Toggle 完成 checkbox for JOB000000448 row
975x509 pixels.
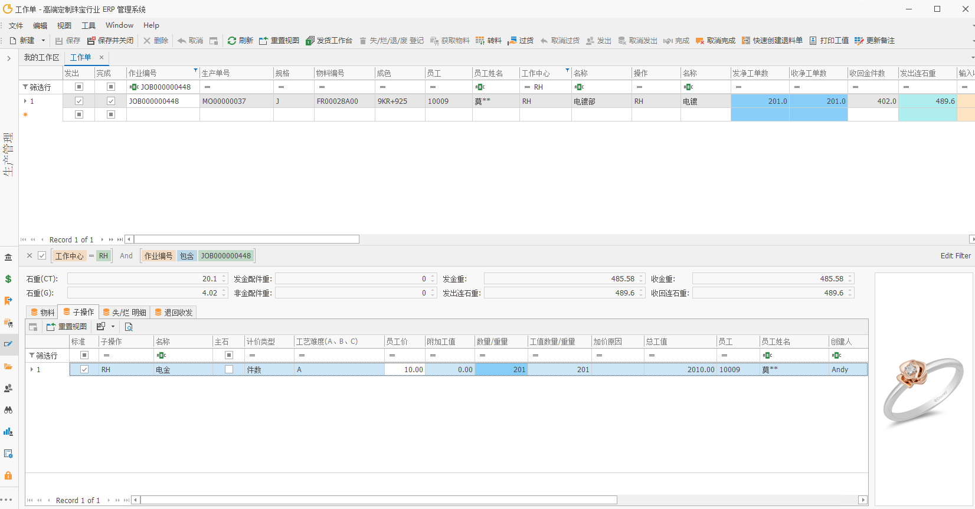coord(110,101)
